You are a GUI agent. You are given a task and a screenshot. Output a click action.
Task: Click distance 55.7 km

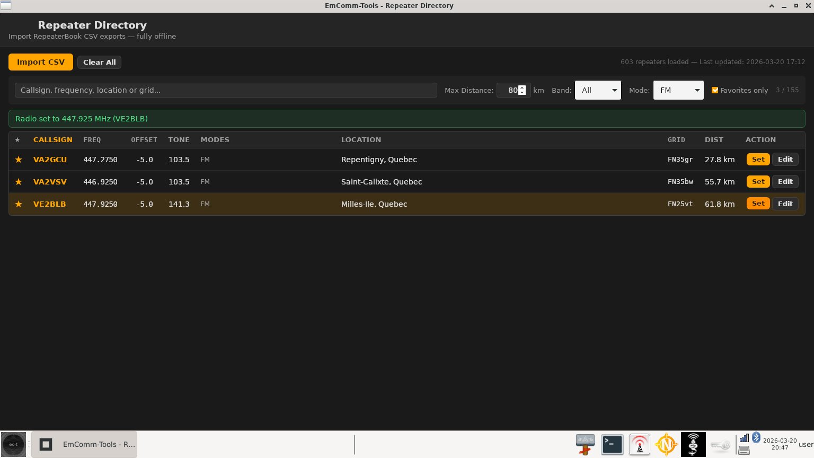[x=720, y=182]
